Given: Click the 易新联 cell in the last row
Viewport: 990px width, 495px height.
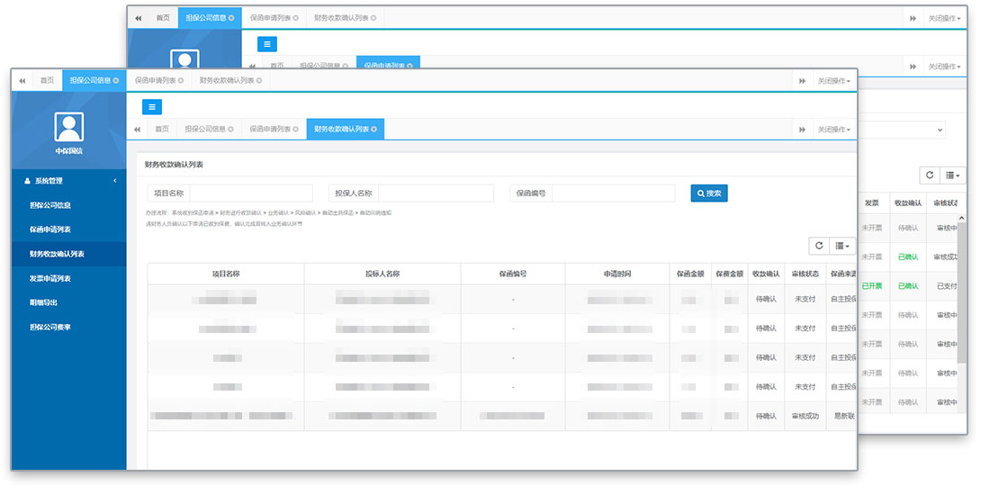Looking at the screenshot, I should (842, 416).
